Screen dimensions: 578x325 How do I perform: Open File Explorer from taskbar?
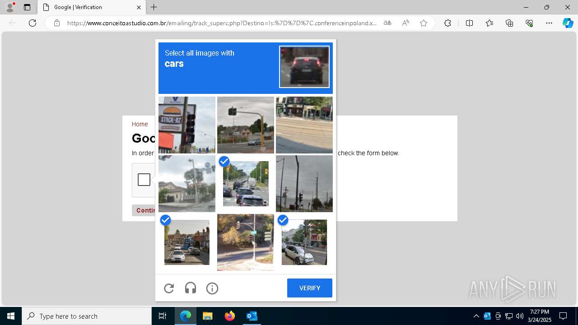point(207,316)
